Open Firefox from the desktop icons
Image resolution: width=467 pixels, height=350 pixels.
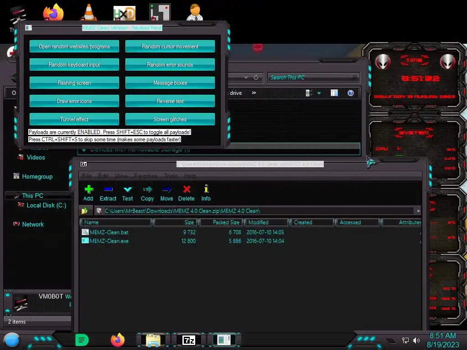pos(53,12)
